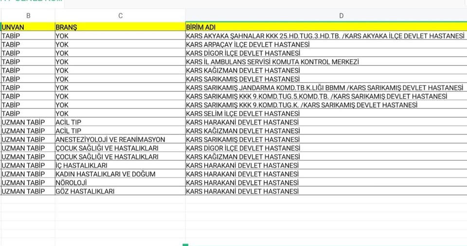Select KARS SARIKAMIŞ KKK 9.KOMD.TUG.5.KOMD.TB. cell
Image resolution: width=467 pixels, height=246 pixels.
(326, 96)
